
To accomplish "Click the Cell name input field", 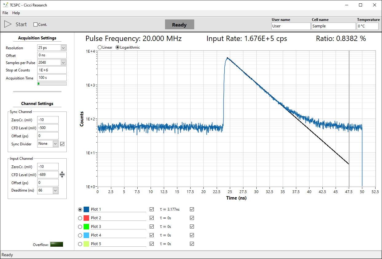I will (x=333, y=26).
